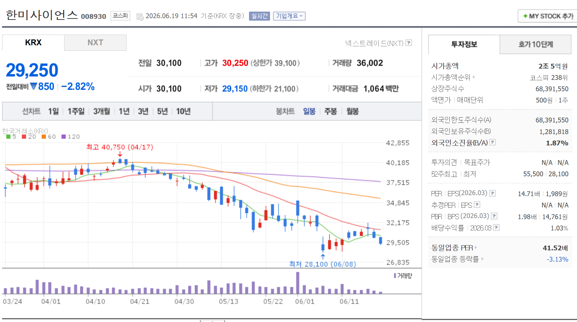Click the 외국인소진율 value 1.87%

point(557,143)
